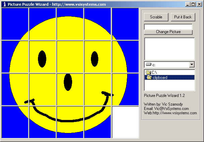The image size is (204, 142).
Task: Select the all-yellow tile between the eyes
Action: coord(70,57)
